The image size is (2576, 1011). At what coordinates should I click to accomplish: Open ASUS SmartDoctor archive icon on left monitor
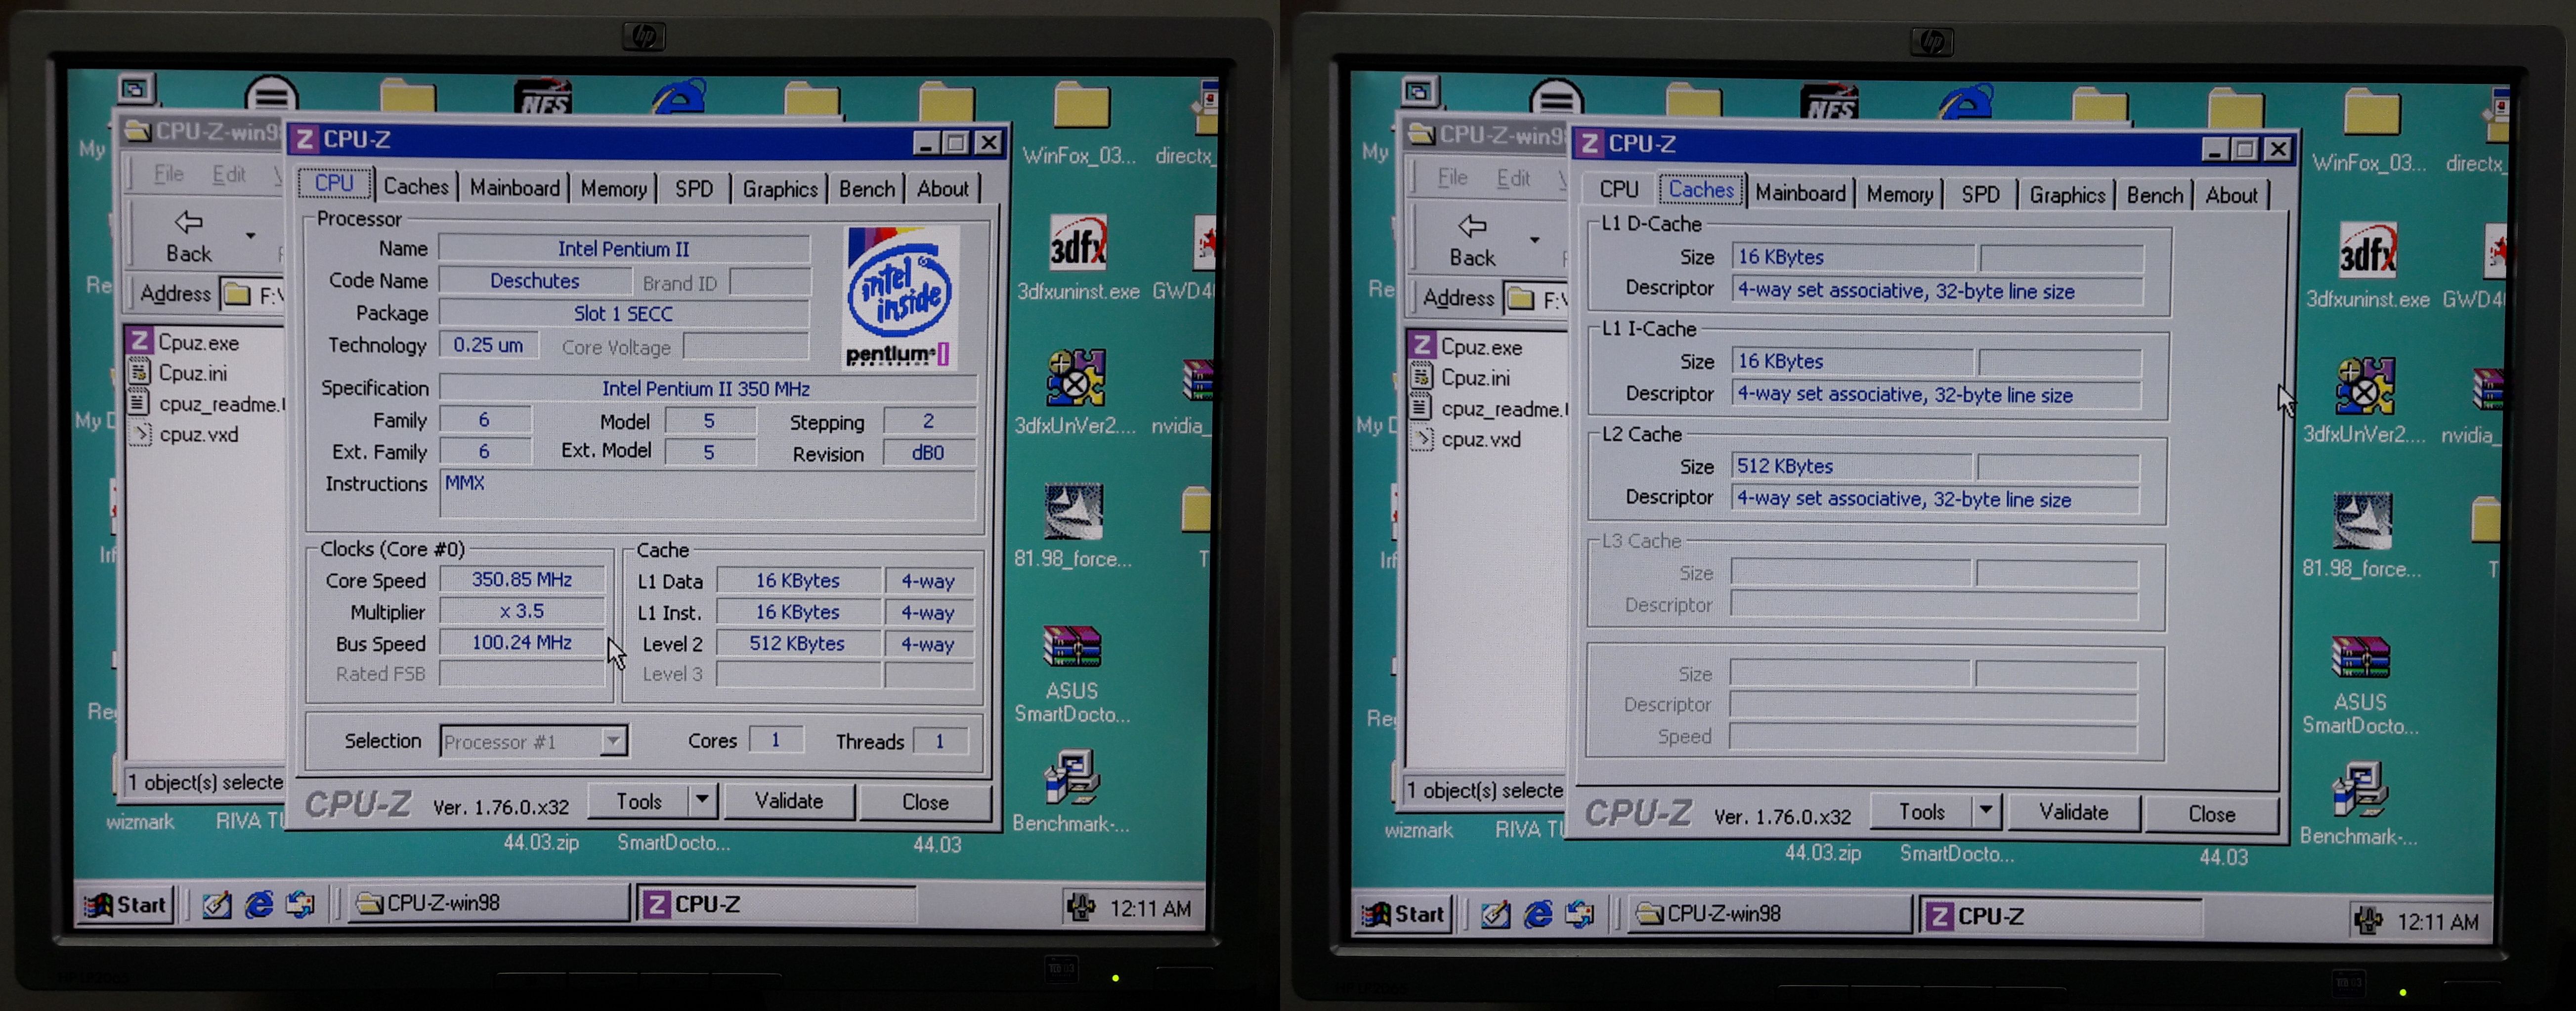pos(1072,647)
